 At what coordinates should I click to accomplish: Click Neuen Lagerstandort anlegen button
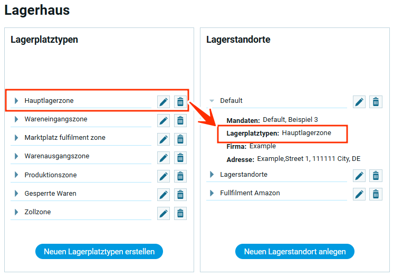click(x=294, y=252)
